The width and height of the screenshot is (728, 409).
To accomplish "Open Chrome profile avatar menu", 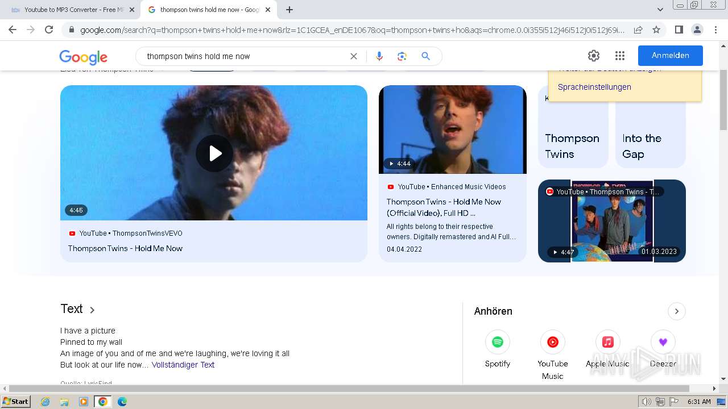I will click(697, 30).
